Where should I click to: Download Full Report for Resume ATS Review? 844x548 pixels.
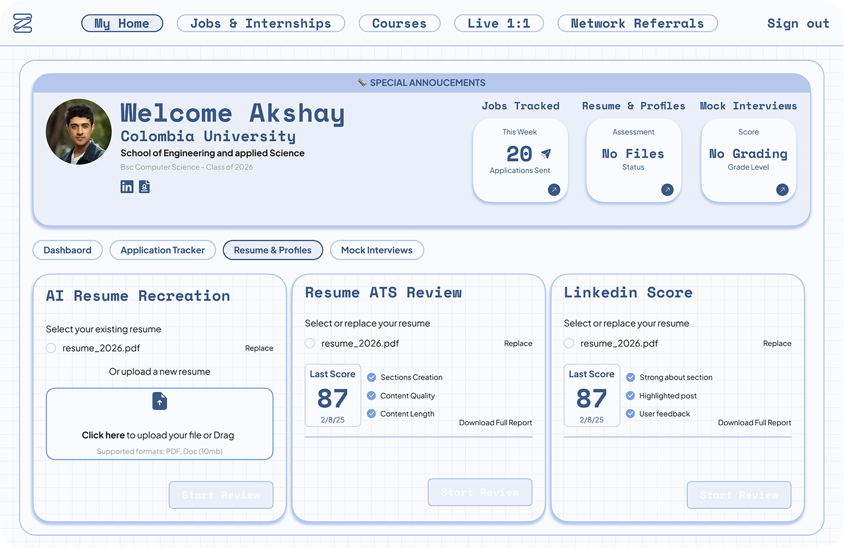point(495,422)
